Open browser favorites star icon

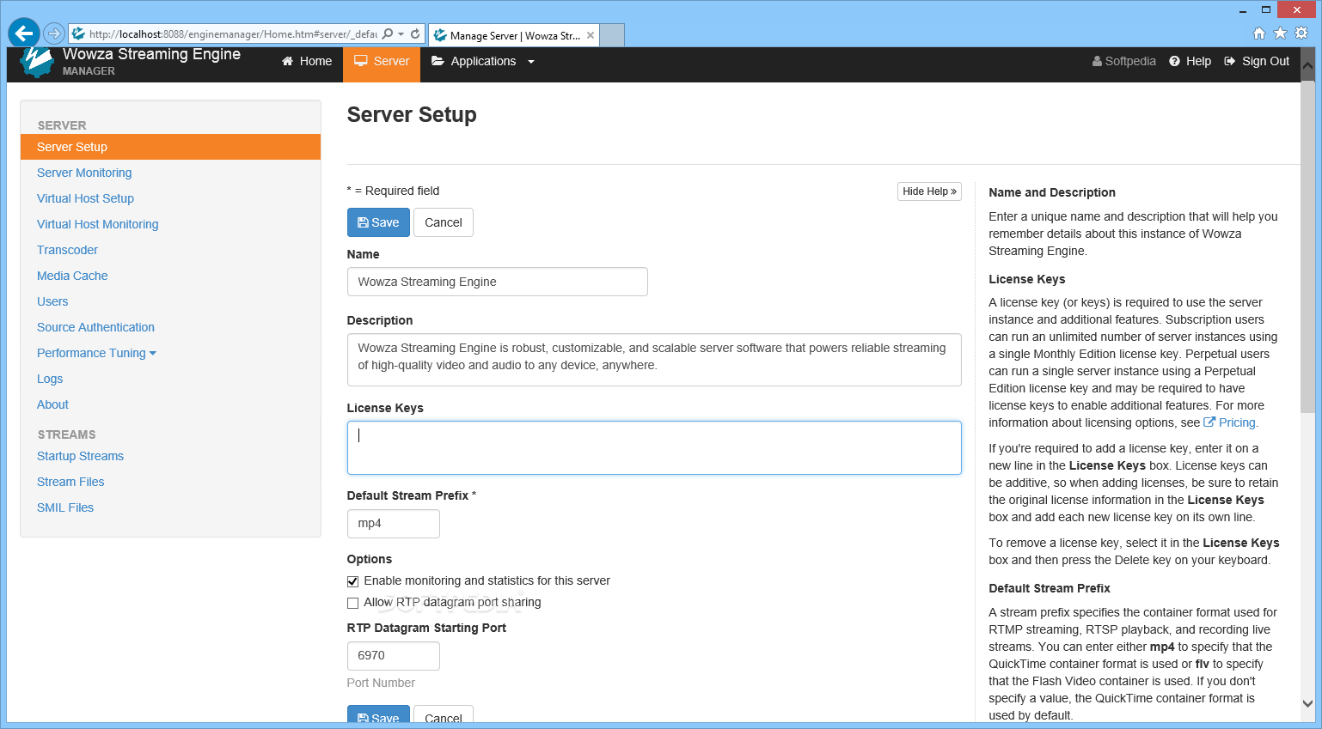pos(1280,33)
